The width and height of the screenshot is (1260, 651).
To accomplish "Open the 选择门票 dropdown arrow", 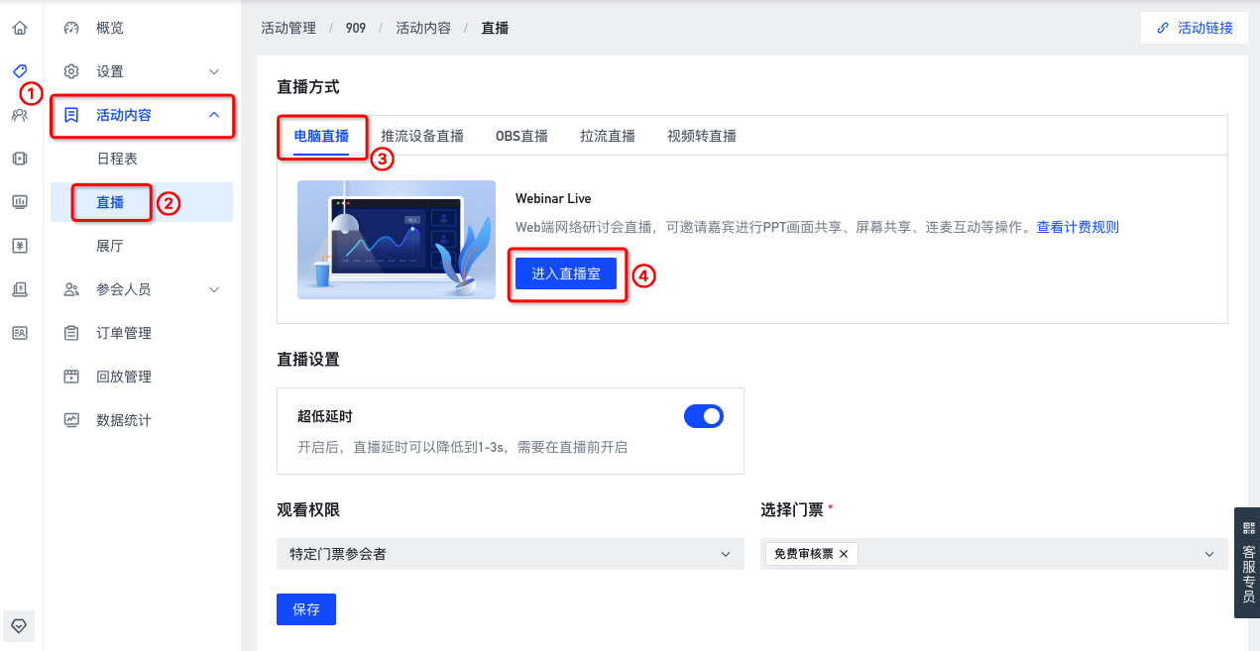I will pos(1209,554).
